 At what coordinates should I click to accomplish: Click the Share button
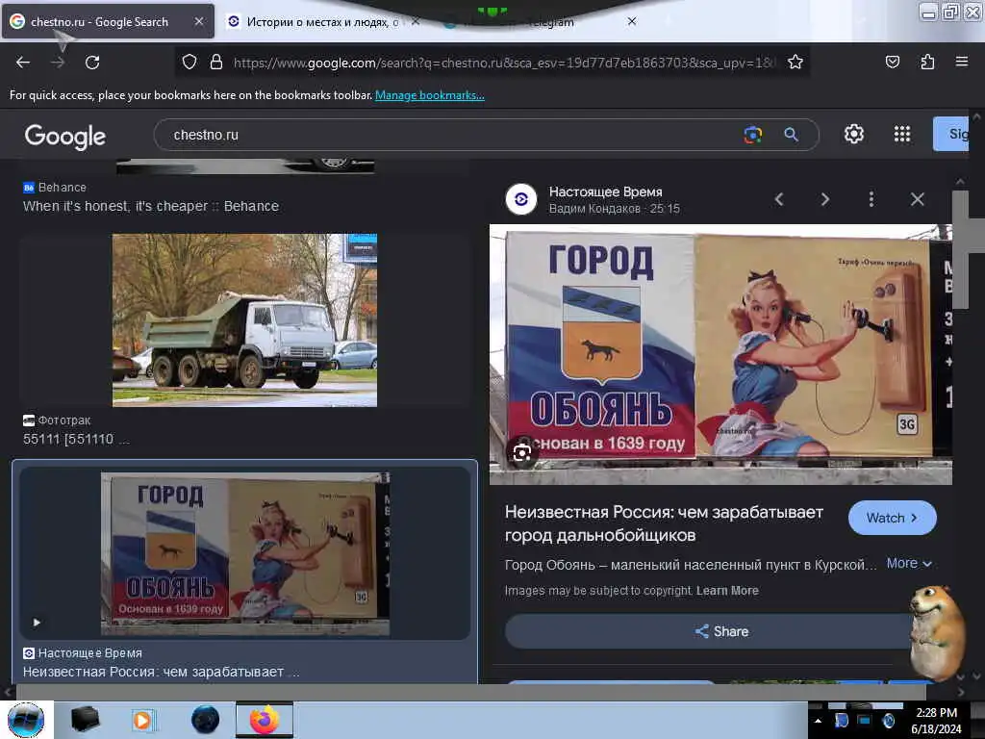pyautogui.click(x=721, y=631)
